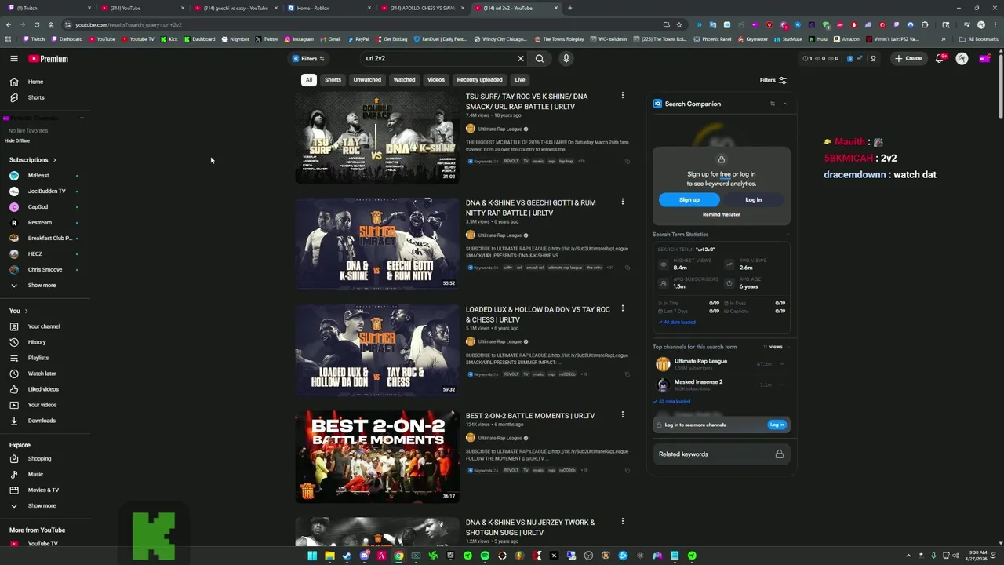The width and height of the screenshot is (1004, 565).
Task: Open Playlists in the sidebar
Action: click(x=45, y=358)
